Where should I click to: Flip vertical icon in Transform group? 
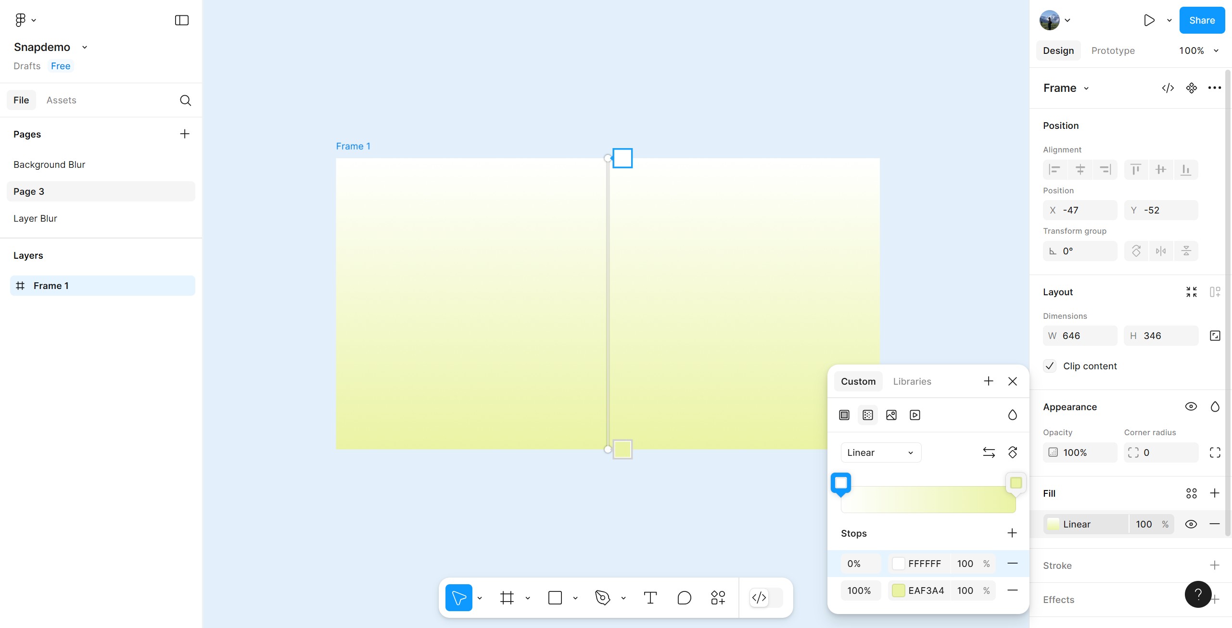pos(1186,251)
